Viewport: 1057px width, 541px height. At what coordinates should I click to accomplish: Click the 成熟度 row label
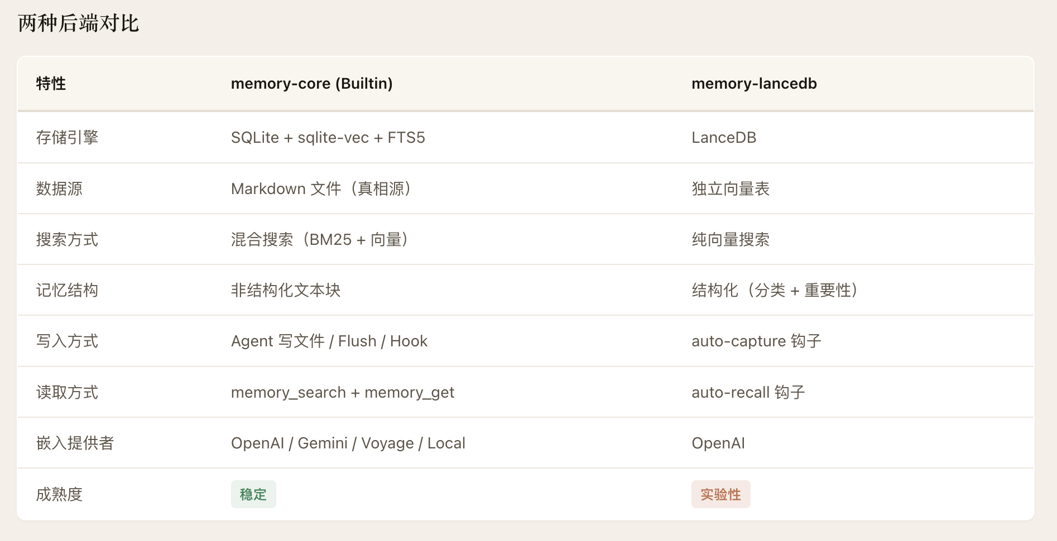click(59, 494)
